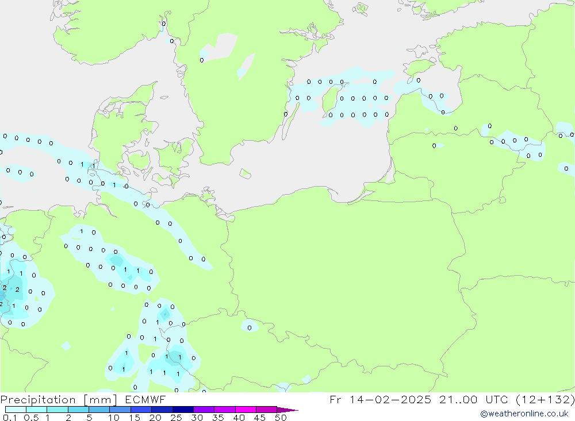Click the forecast run text '(12+132)'
Image resolution: width=575 pixels, height=421 pixels.
[545, 399]
